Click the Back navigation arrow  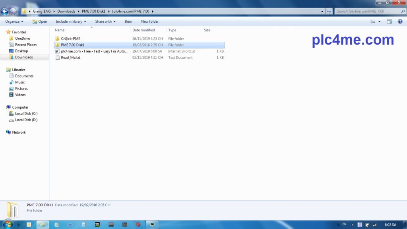[5, 12]
